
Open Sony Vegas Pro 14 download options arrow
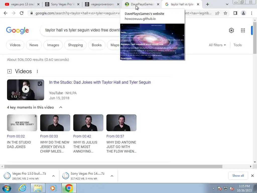[x=112, y=176]
